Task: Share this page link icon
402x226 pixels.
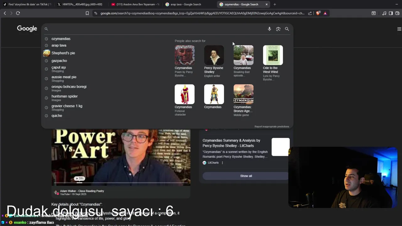Action: point(310,13)
